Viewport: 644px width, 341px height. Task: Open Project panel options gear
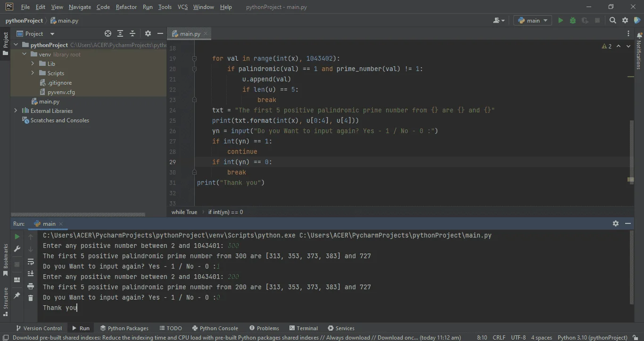coord(148,33)
